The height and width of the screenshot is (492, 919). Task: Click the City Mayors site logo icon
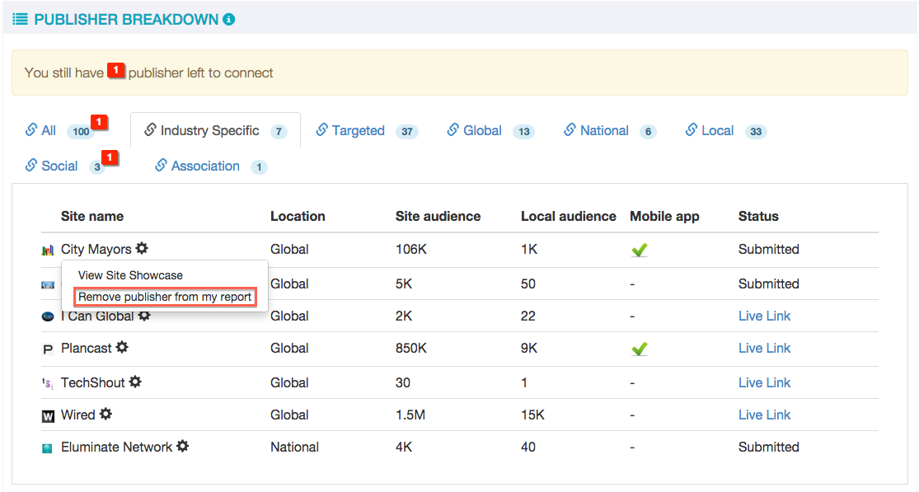tap(48, 250)
